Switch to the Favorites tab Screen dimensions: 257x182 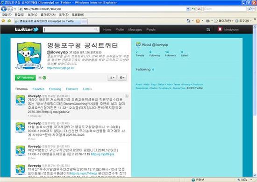tap(38, 89)
